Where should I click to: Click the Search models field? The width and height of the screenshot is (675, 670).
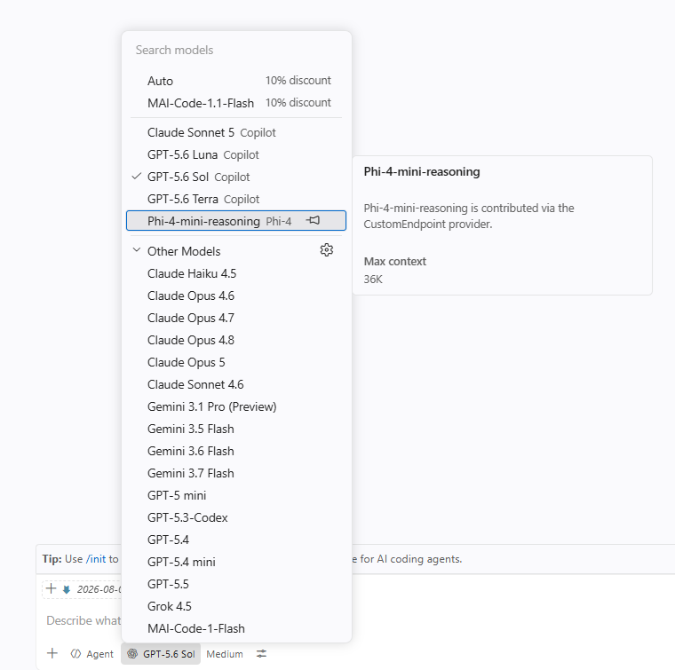tap(236, 50)
